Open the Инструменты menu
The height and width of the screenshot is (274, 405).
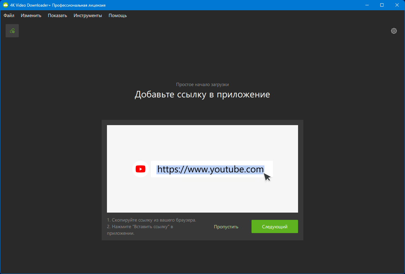88,16
